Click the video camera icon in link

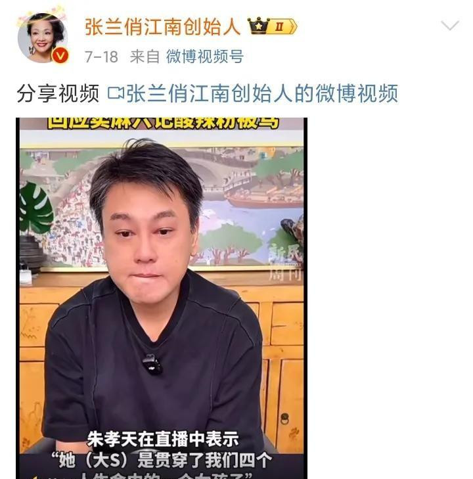(x=116, y=93)
